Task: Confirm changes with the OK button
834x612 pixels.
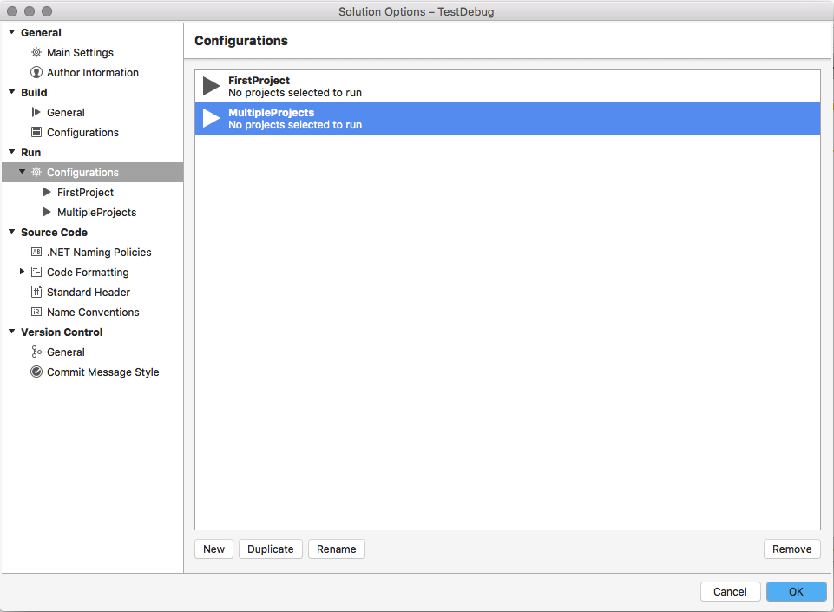Action: click(796, 591)
